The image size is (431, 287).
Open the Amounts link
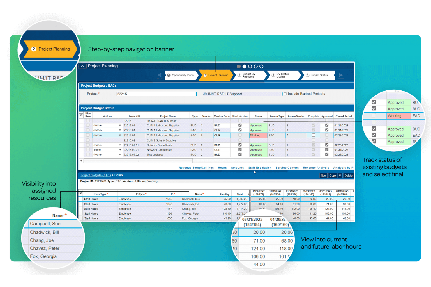click(x=237, y=168)
